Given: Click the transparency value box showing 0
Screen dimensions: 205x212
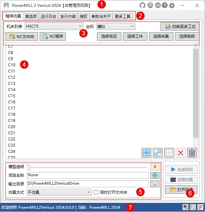Looking at the screenshot, I should click(155, 167).
